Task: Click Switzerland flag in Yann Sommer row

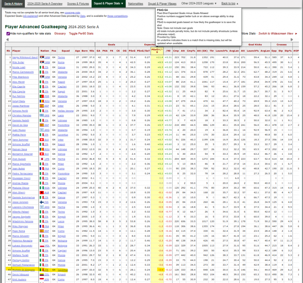Action: click(42, 140)
